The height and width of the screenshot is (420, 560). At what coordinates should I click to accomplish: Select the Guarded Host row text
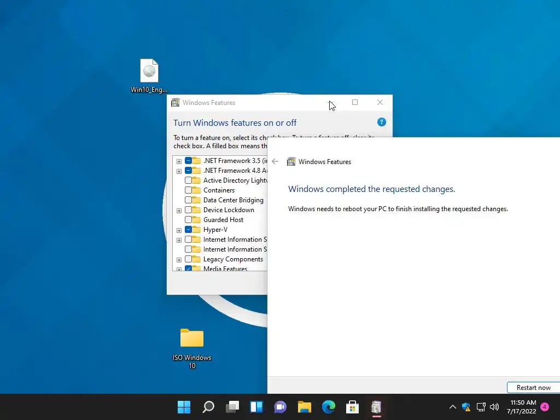tap(223, 220)
